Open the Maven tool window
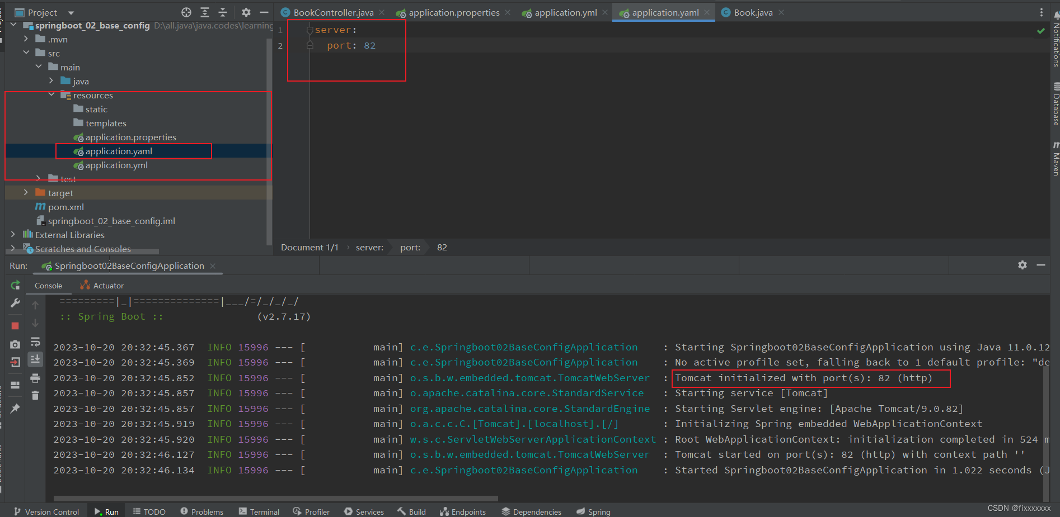 1056,162
